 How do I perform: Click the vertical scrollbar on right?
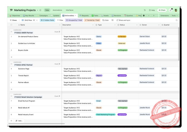coord(179,44)
